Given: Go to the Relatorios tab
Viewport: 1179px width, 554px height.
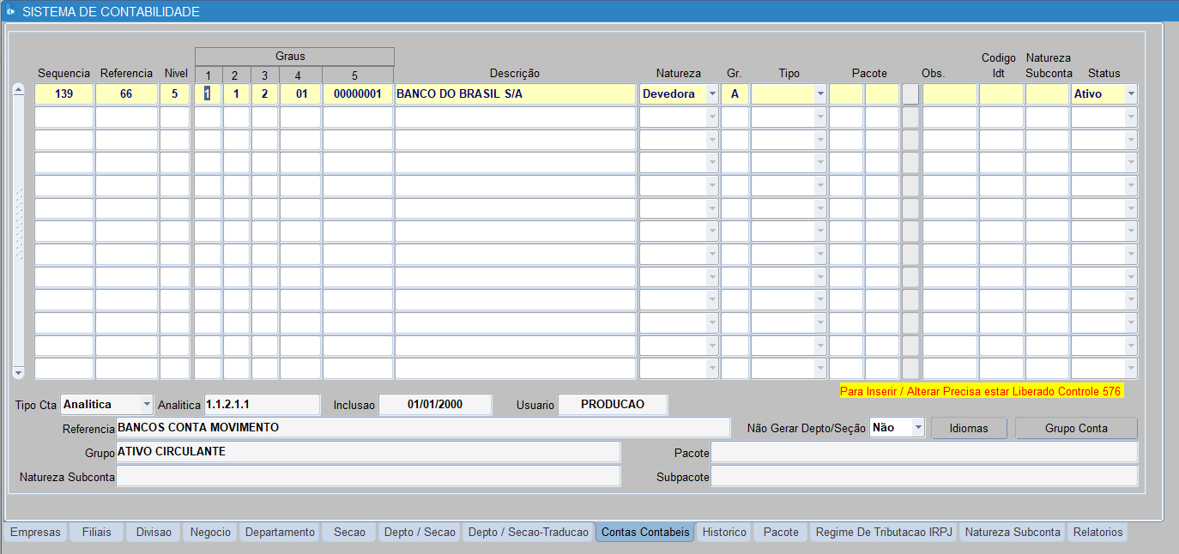Looking at the screenshot, I should 1097,533.
